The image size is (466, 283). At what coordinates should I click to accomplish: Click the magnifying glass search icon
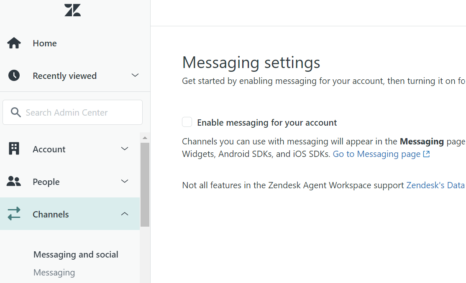[16, 112]
